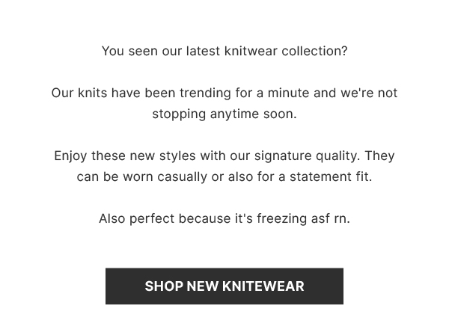Click the word 'casually' in the third paragraph

pos(182,177)
